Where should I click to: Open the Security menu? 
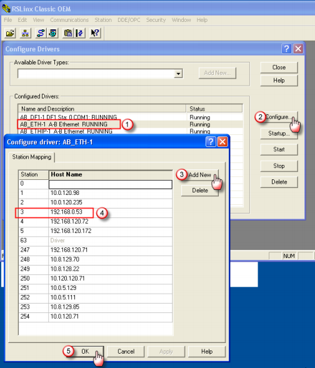pyautogui.click(x=156, y=20)
